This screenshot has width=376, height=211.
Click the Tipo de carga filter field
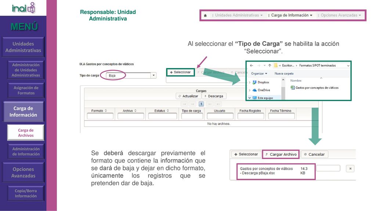tap(192, 116)
